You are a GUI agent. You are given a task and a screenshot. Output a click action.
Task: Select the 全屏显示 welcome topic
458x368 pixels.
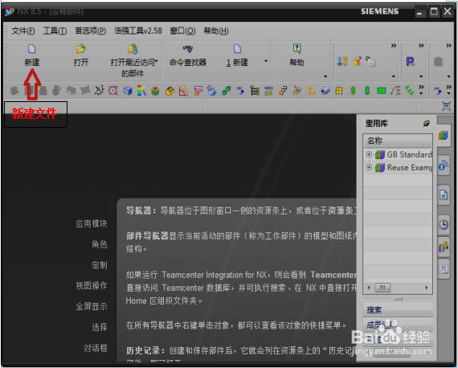pos(92,306)
